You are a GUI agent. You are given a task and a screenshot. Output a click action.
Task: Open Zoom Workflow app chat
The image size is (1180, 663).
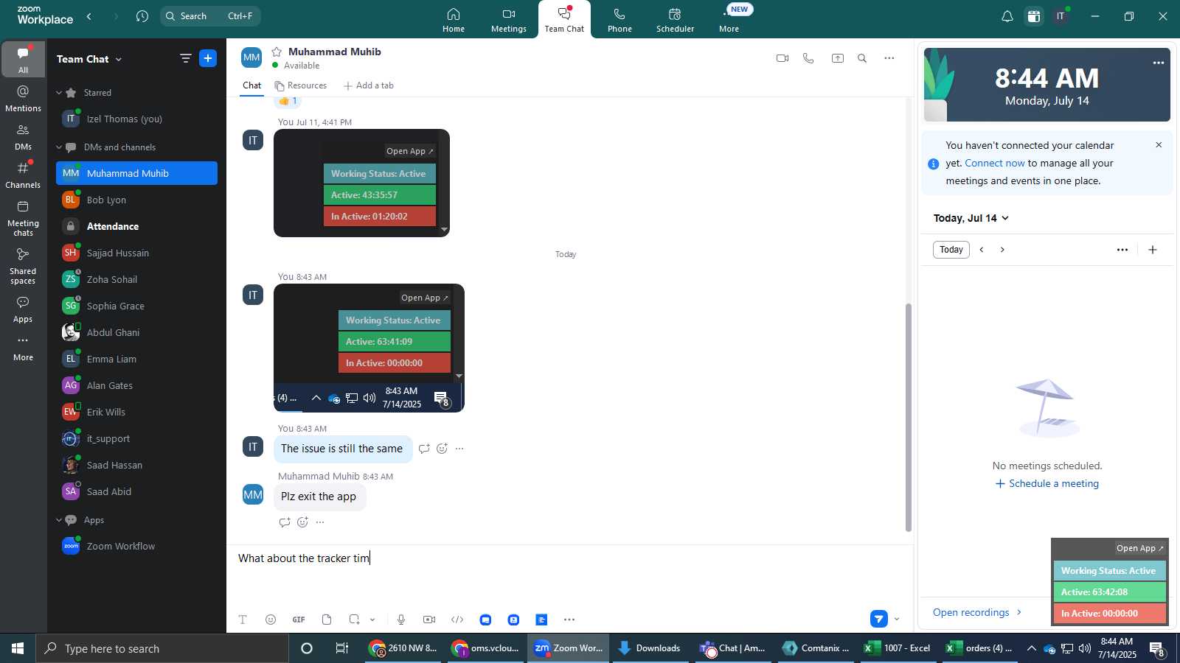click(136, 546)
